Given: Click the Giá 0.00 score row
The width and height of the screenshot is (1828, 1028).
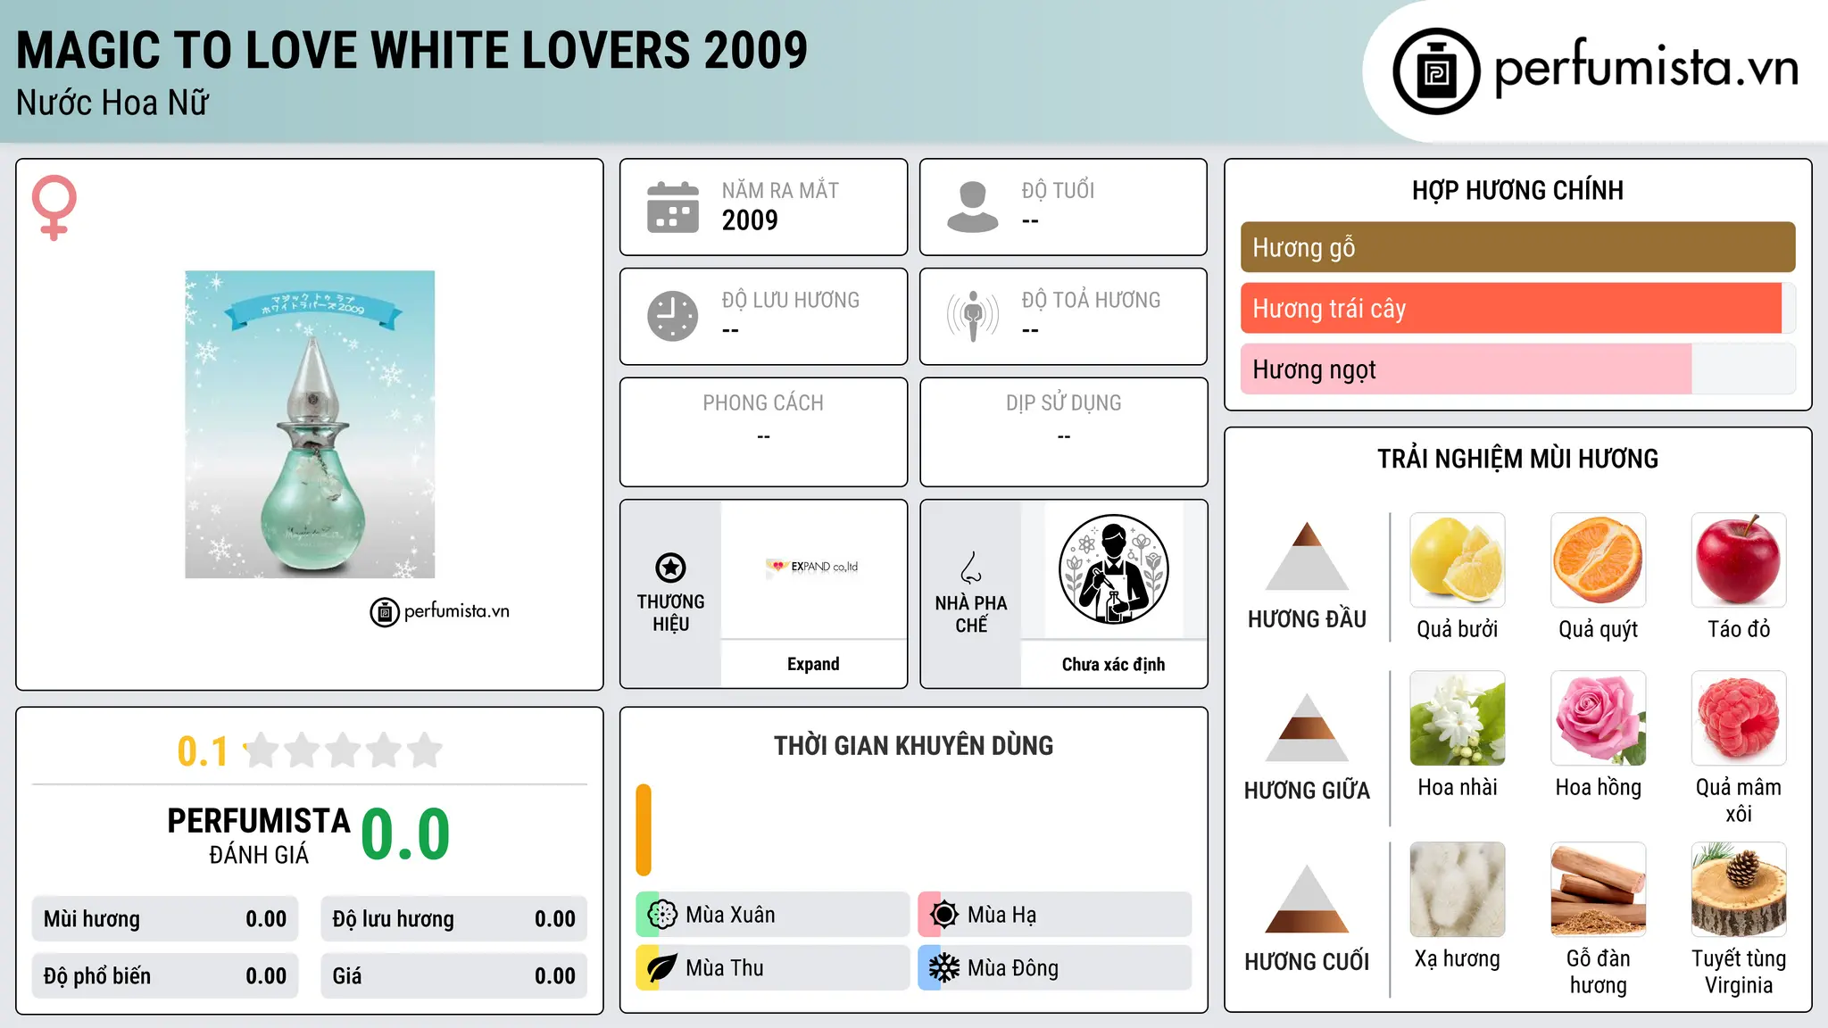Looking at the screenshot, I should pyautogui.click(x=453, y=976).
